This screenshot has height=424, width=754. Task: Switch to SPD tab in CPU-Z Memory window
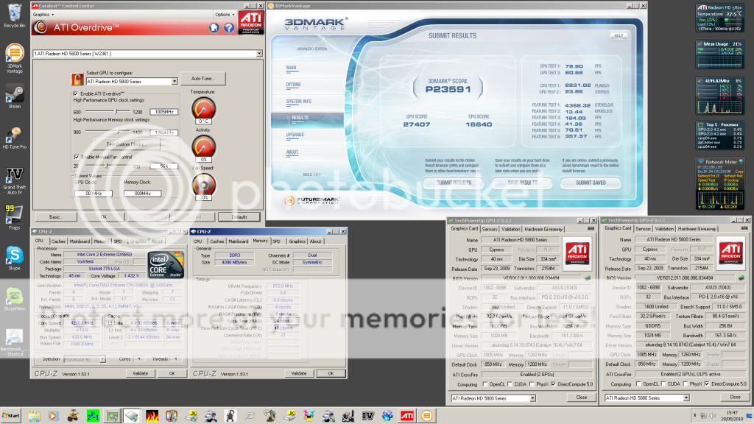coord(277,241)
